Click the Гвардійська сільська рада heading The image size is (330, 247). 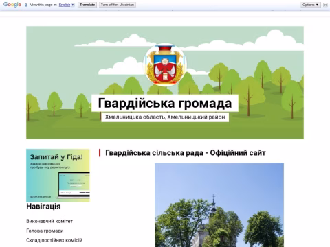186,153
